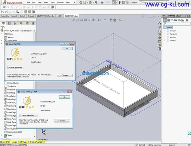191x146 pixels.
Task: Open the Help menu
Action: tap(68, 2)
